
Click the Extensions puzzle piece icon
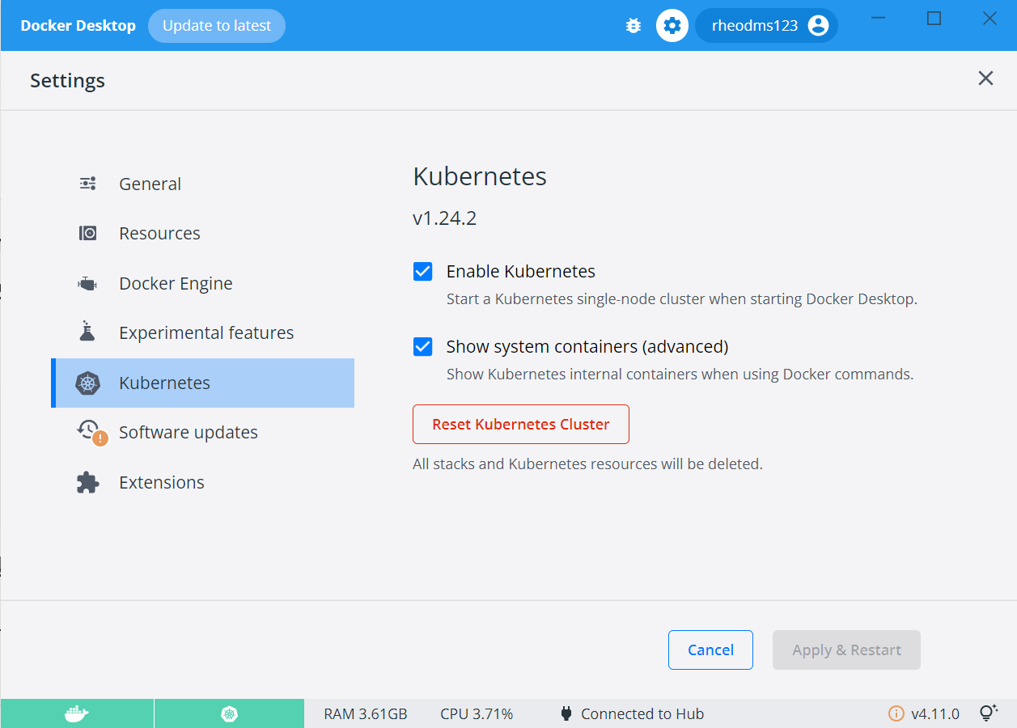click(87, 482)
